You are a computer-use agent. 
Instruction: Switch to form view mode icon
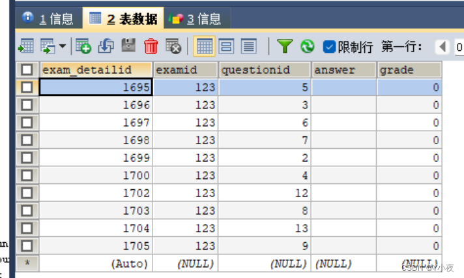pyautogui.click(x=226, y=46)
